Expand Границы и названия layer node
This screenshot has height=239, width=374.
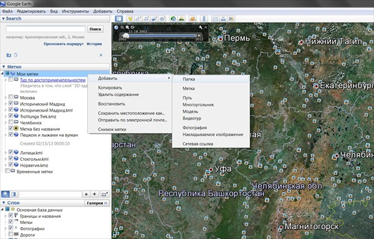click(6, 216)
